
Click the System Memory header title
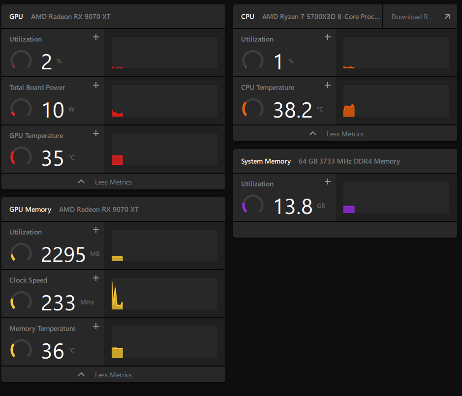(266, 161)
